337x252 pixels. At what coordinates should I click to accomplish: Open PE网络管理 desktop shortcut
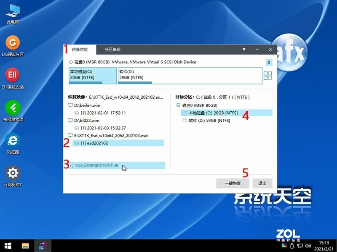tap(13, 111)
